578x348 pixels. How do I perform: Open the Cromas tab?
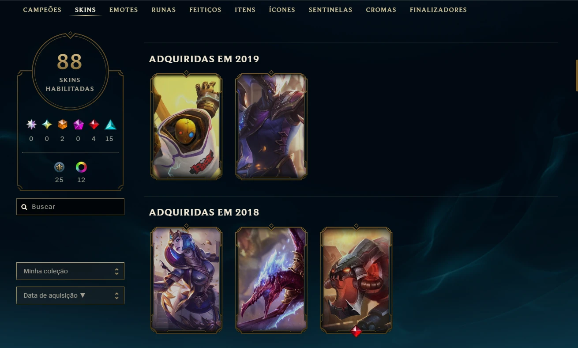[381, 10]
